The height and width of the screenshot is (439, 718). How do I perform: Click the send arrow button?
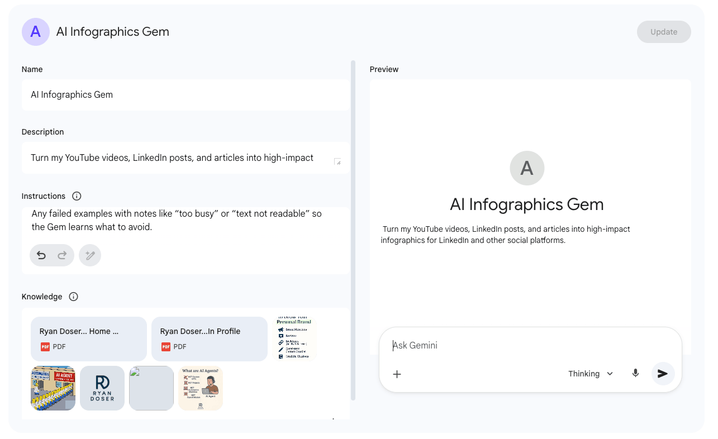[663, 374]
